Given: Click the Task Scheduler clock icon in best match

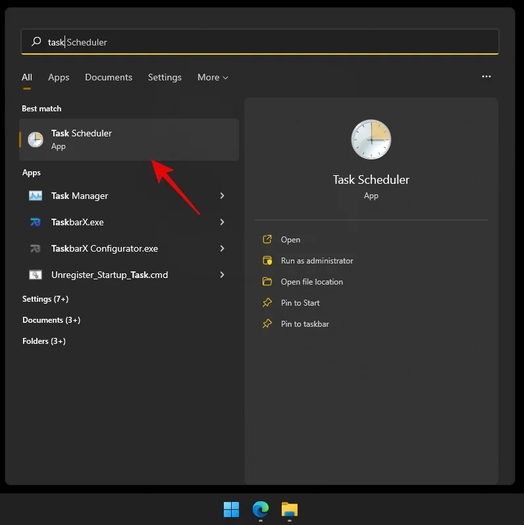Looking at the screenshot, I should point(36,140).
